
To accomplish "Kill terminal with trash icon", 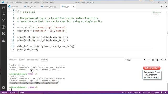I will click(x=157, y=60).
